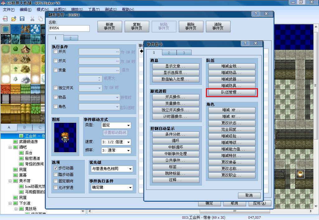
Task: Click the New project toolbar icon
Action: [5, 19]
